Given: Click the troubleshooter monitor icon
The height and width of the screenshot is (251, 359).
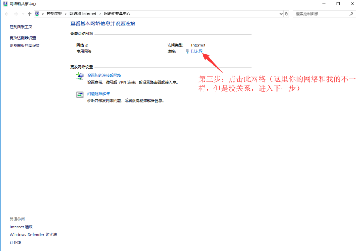Looking at the screenshot, I should click(x=79, y=95).
